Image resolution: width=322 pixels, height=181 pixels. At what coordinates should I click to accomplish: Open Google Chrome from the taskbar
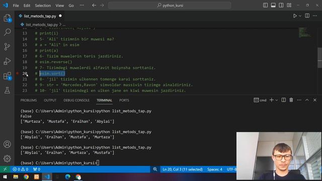coord(26,176)
